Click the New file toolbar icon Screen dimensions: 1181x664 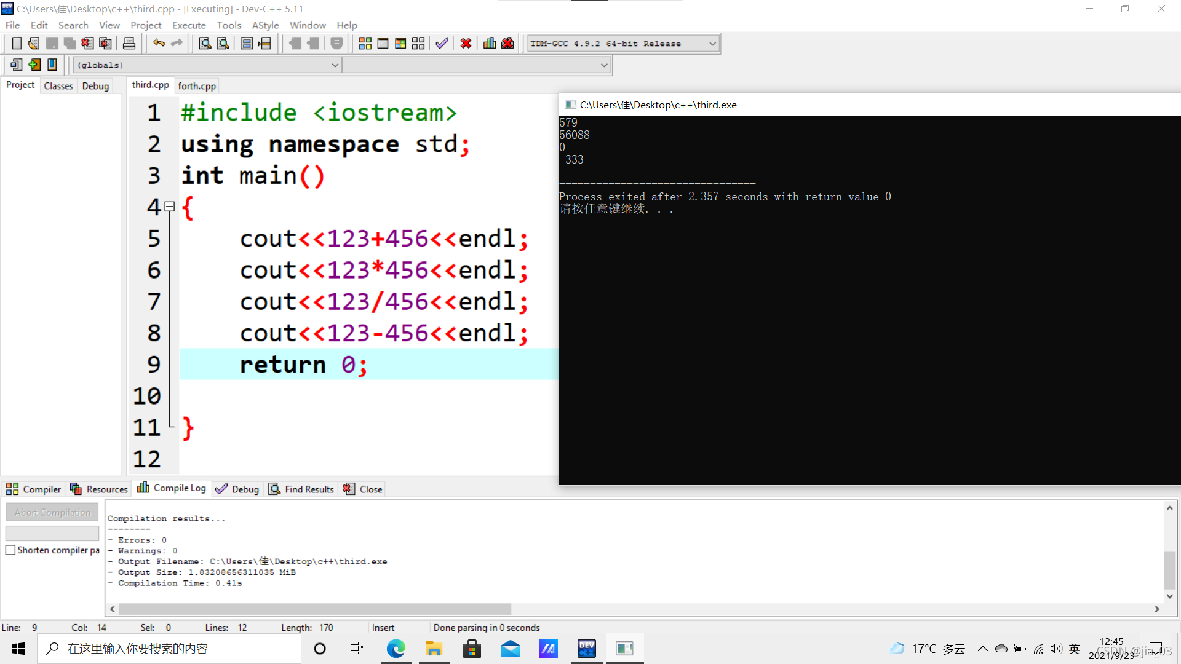coord(17,44)
